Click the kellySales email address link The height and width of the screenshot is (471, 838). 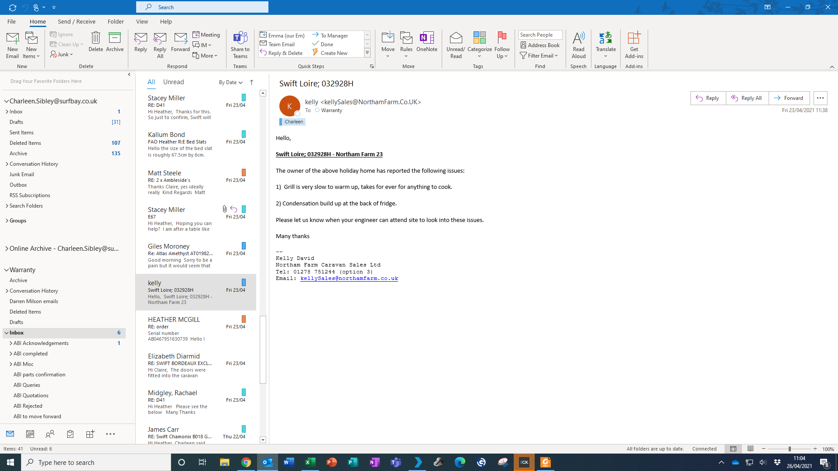coord(349,278)
